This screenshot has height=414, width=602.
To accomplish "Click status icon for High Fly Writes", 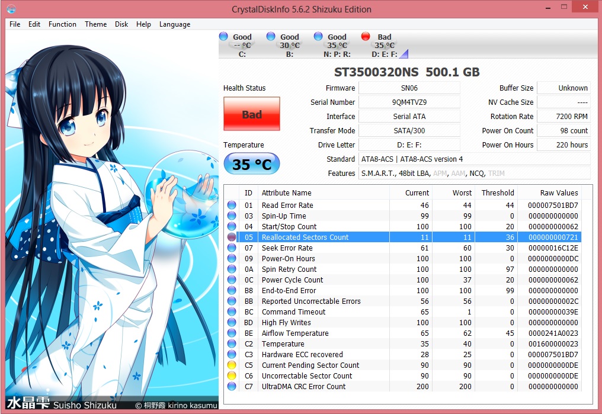I will pyautogui.click(x=232, y=322).
